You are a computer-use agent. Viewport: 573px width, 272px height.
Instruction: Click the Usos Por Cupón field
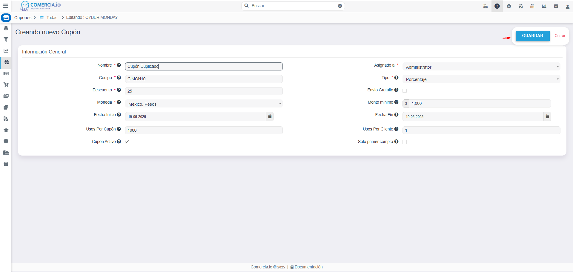(x=204, y=130)
